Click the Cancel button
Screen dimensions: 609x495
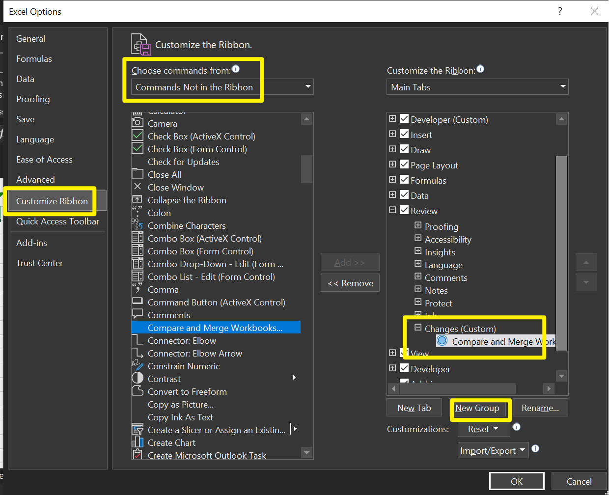pyautogui.click(x=579, y=481)
